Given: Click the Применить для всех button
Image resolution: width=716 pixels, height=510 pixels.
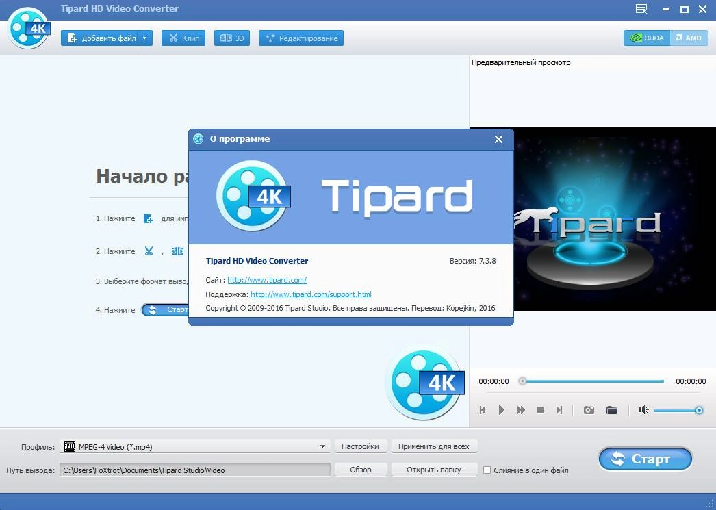Looking at the screenshot, I should 434,446.
